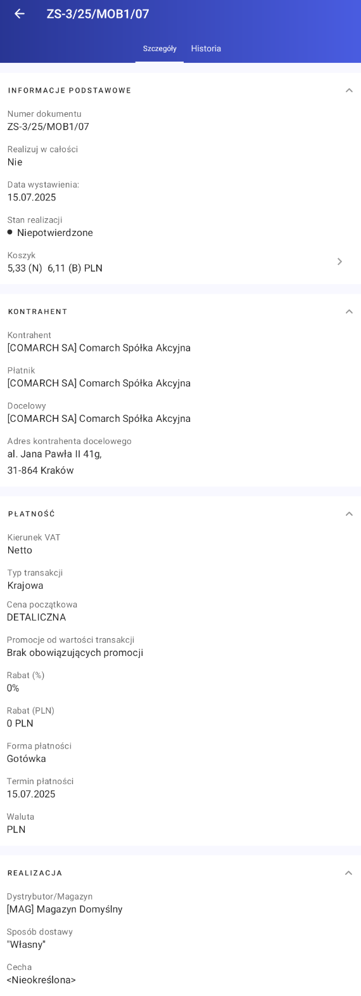Open Koszyk 5,33 (N) 6,11 (B) PLN

point(180,261)
